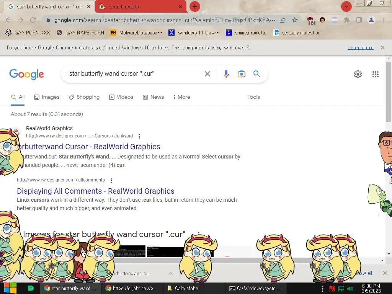Click the striped flag extension icon
Screen dimensions: 392x294
[x=334, y=20]
